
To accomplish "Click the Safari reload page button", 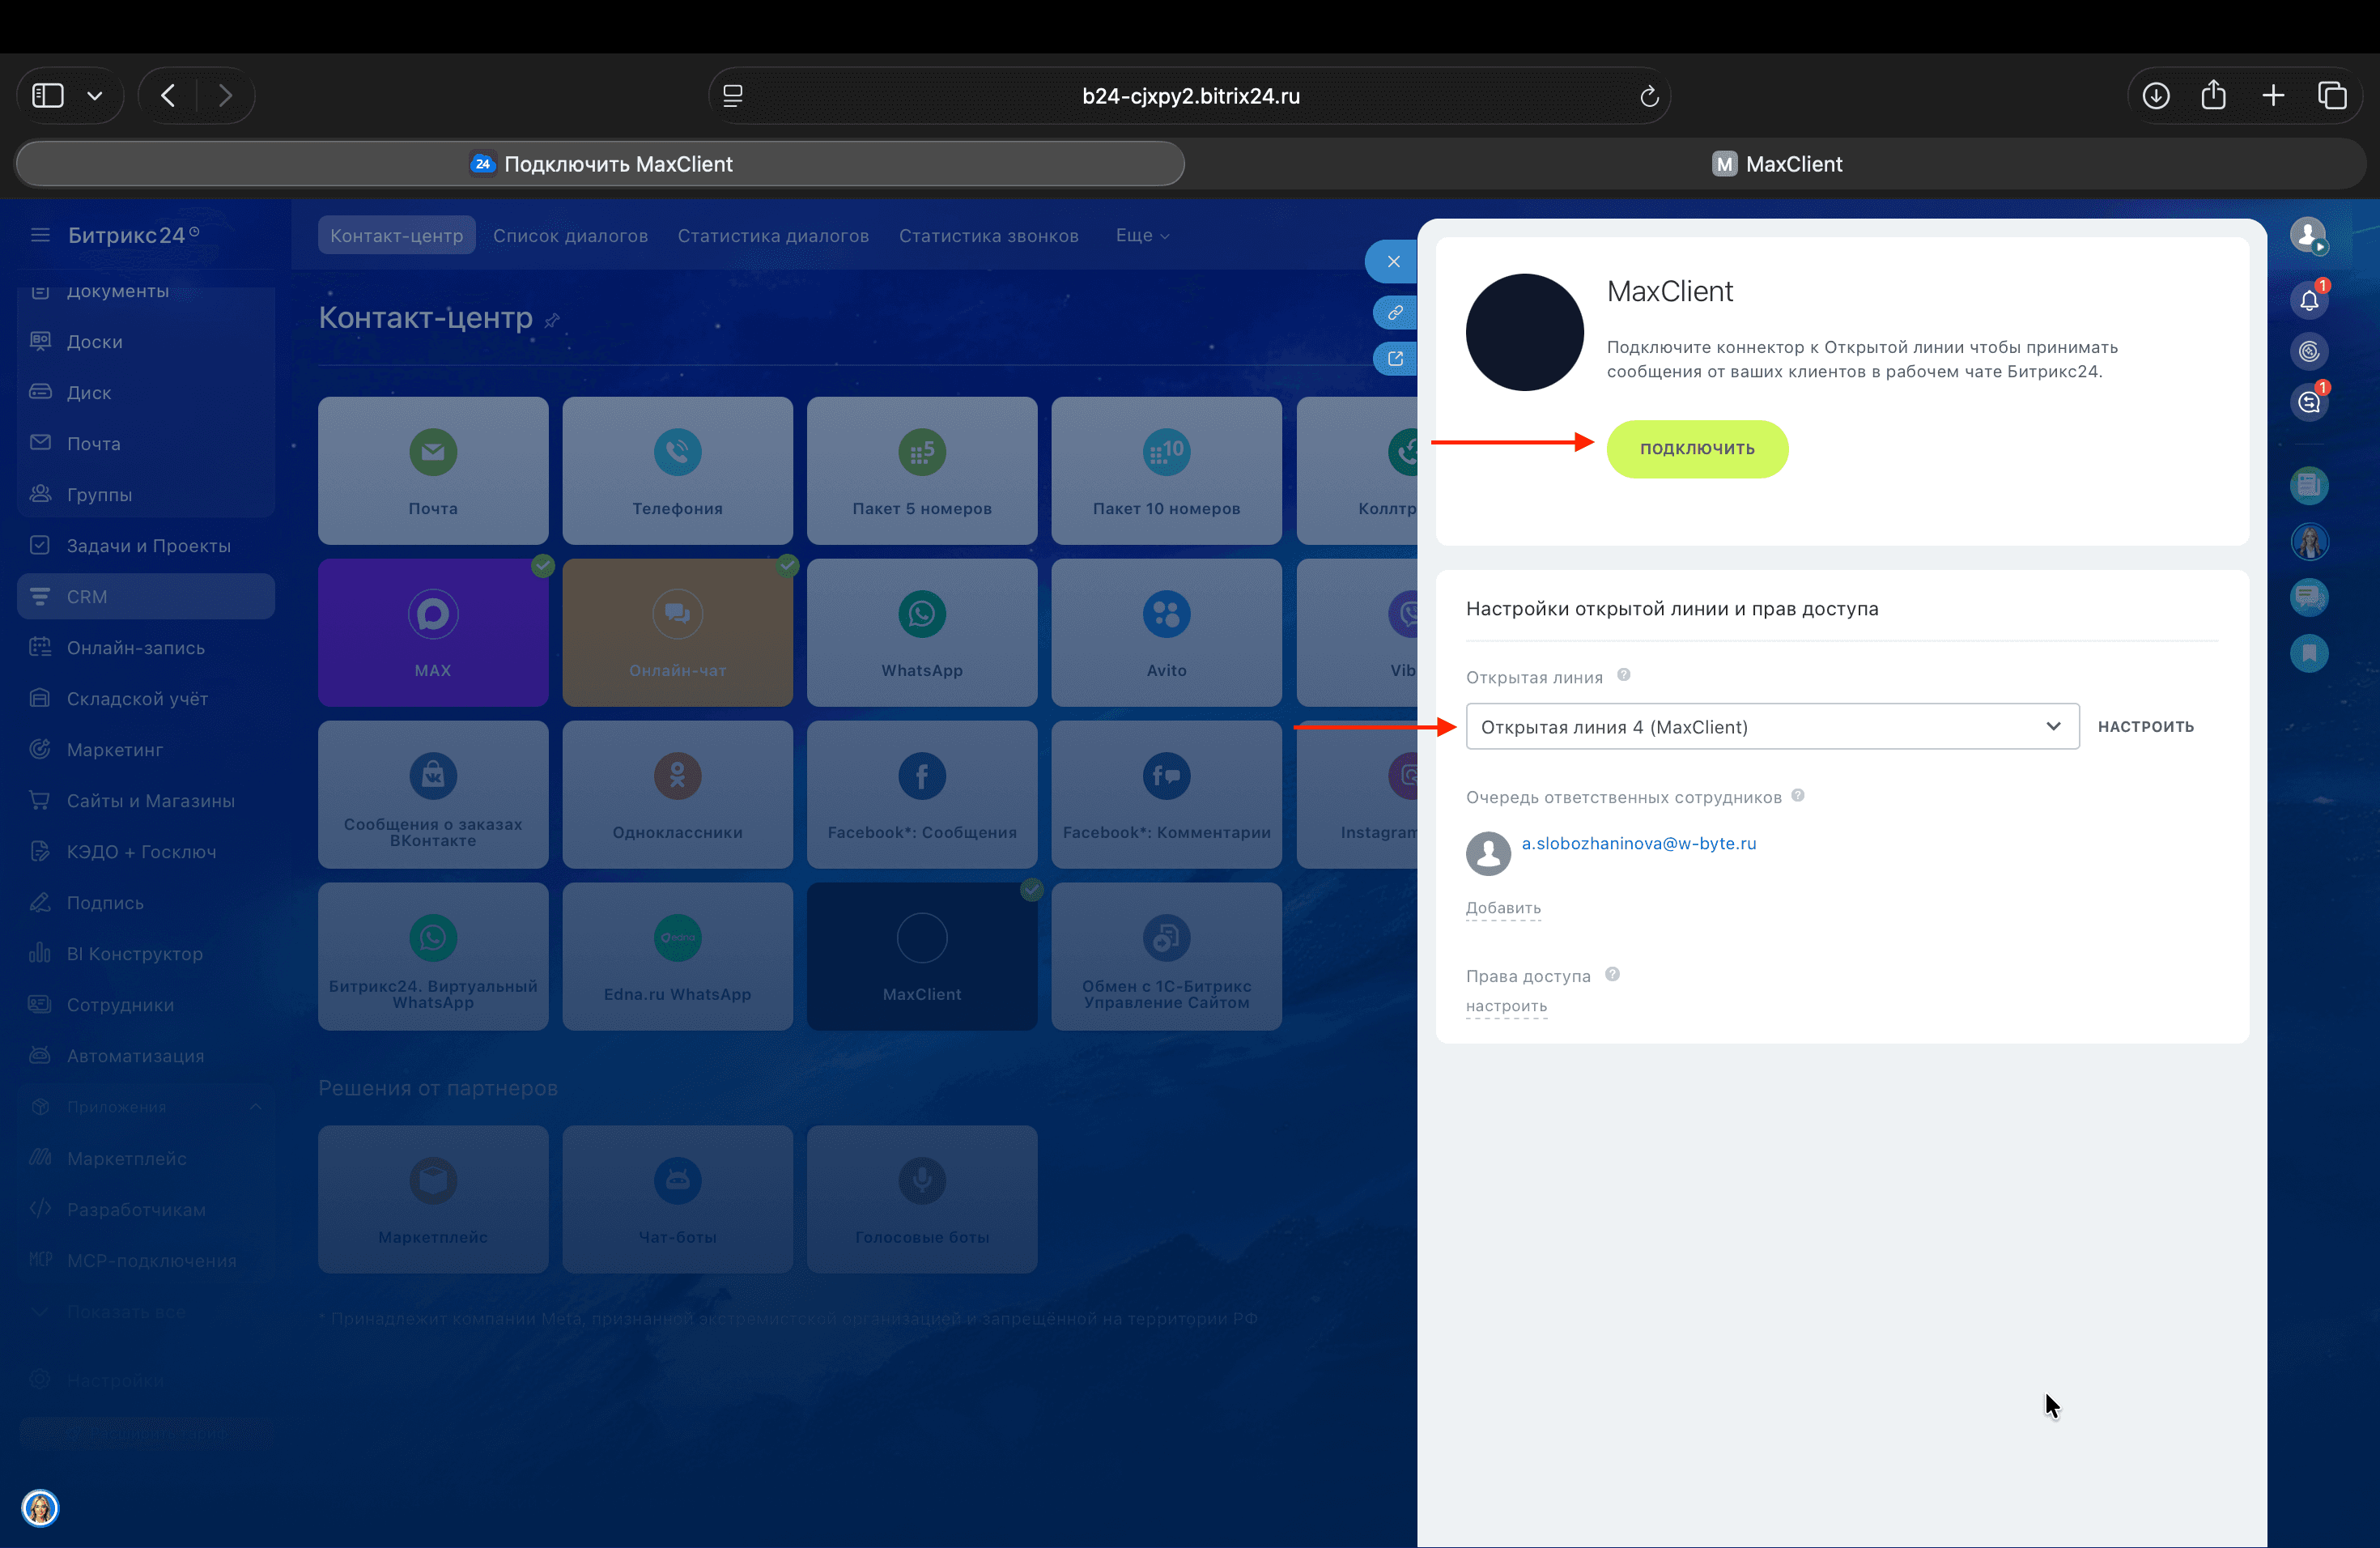I will click(1649, 96).
